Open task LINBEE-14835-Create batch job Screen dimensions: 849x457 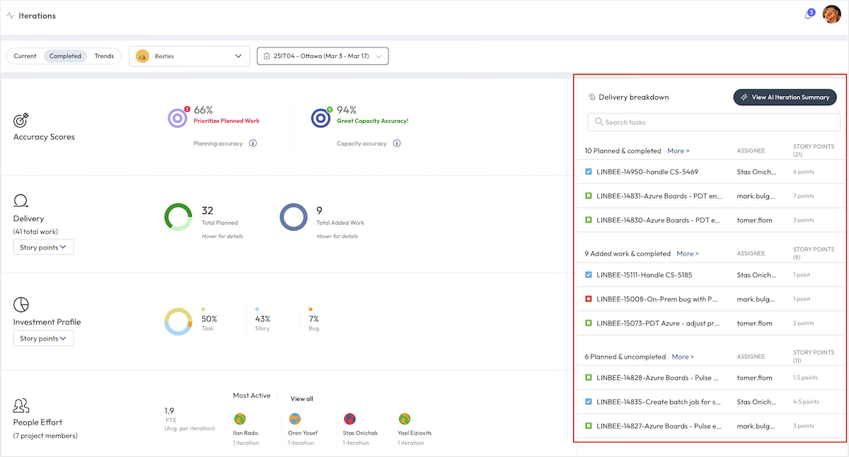point(659,402)
